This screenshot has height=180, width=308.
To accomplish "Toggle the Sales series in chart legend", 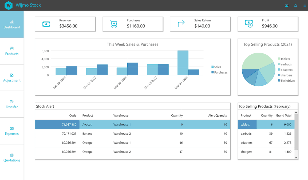I will 217,67.
